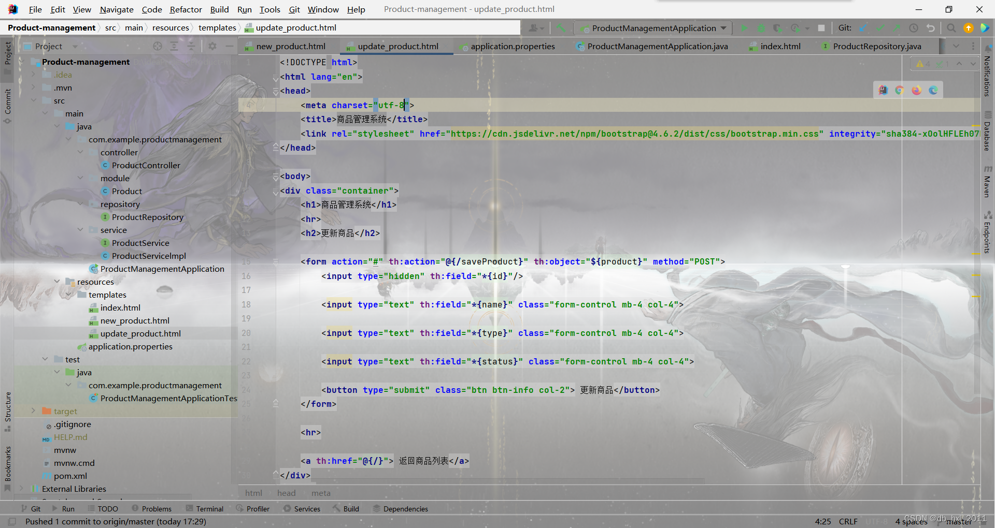Screen dimensions: 995x528
Task: Select opened file in Project tree (locate icon)
Action: tap(158, 46)
